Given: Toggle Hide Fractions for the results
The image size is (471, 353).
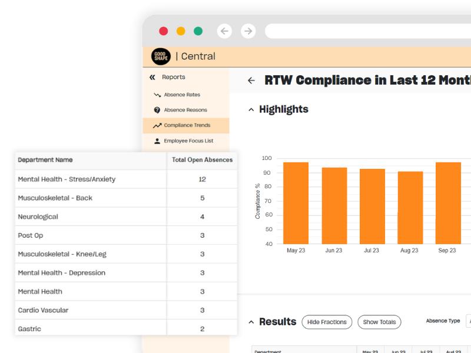Looking at the screenshot, I should [327, 322].
